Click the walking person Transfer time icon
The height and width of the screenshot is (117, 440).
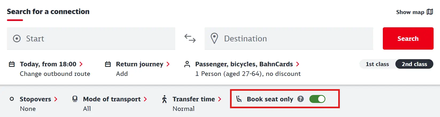pos(165,99)
